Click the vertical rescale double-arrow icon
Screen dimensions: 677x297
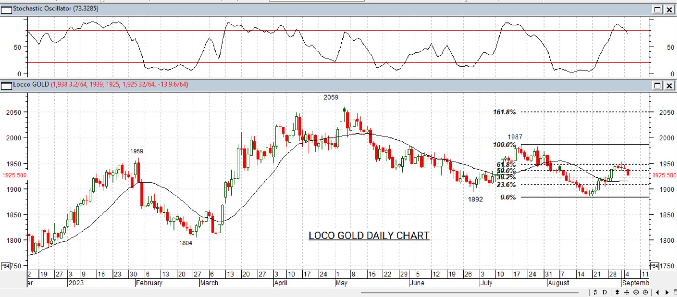pos(617,292)
